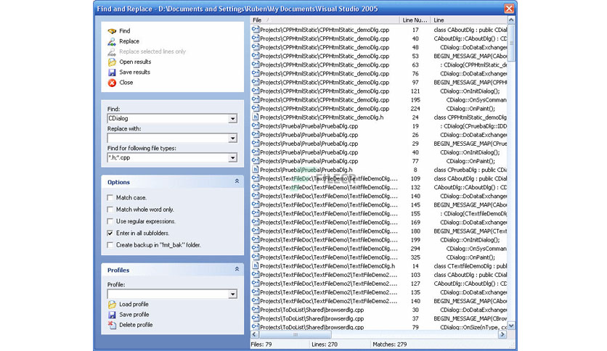Click the file icon for the line 17 result
The image size is (607, 351).
256,30
